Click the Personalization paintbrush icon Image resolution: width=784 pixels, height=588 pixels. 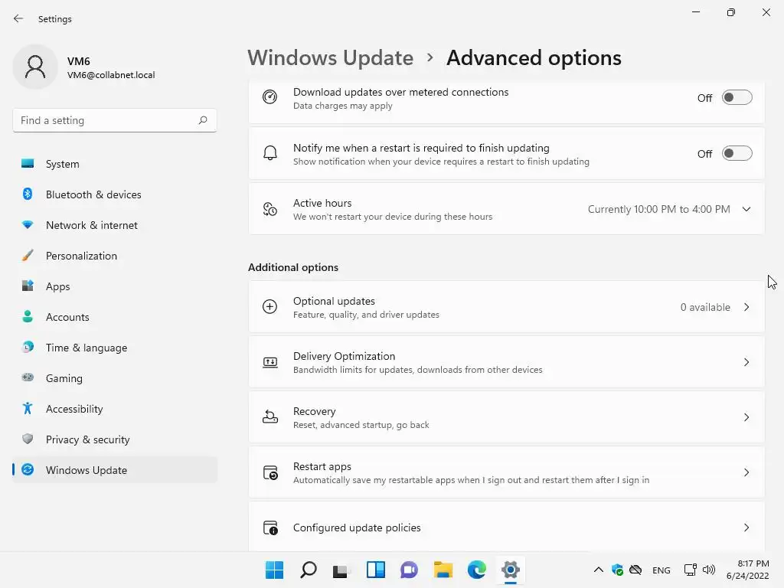(x=28, y=256)
